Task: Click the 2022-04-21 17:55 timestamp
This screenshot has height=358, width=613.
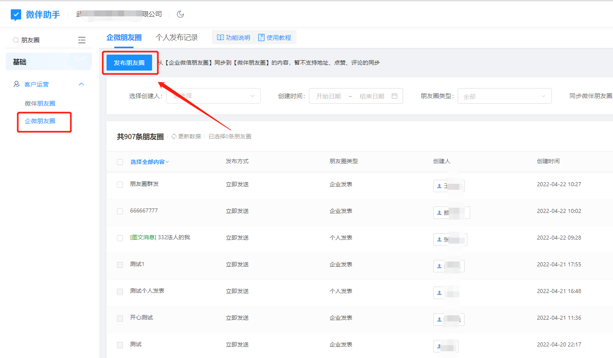Action: click(559, 264)
